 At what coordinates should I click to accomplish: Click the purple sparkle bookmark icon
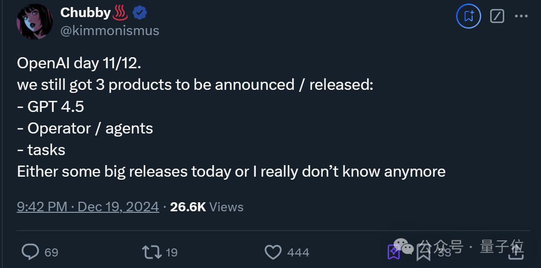pyautogui.click(x=393, y=252)
